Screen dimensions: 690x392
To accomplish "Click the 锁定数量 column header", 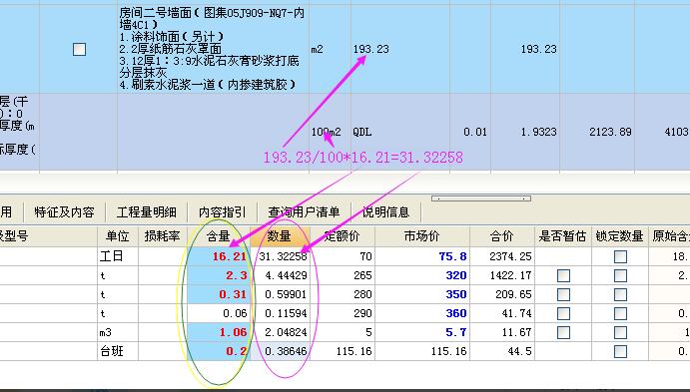I will pos(619,236).
